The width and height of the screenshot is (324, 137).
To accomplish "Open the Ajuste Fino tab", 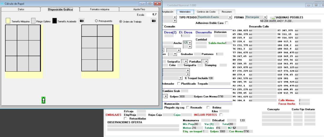I will pyautogui.click(x=139, y=9).
